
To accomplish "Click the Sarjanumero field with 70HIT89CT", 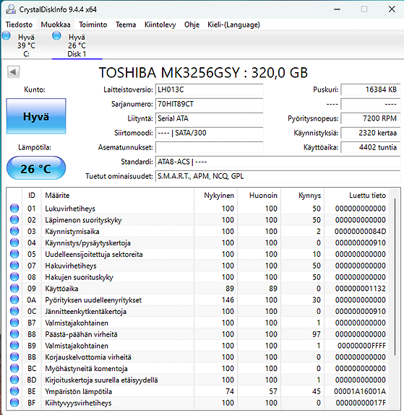I will pyautogui.click(x=209, y=104).
